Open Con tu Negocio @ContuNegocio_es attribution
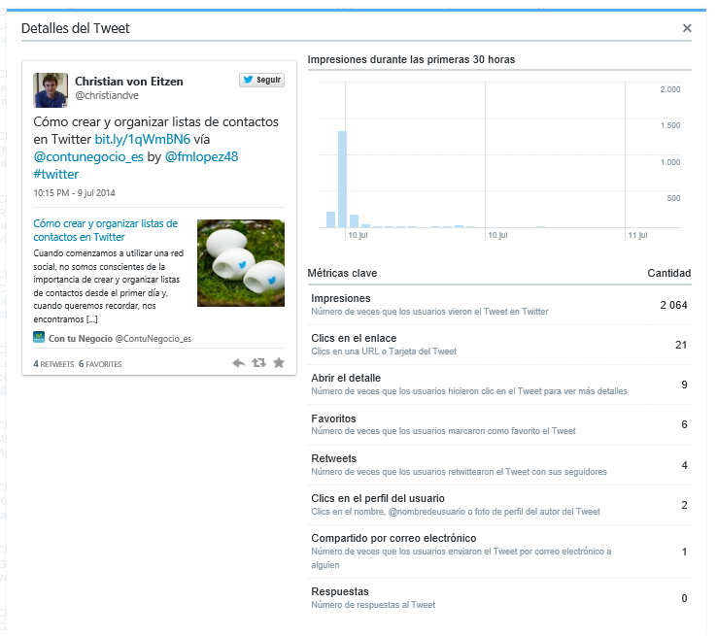 (x=119, y=339)
